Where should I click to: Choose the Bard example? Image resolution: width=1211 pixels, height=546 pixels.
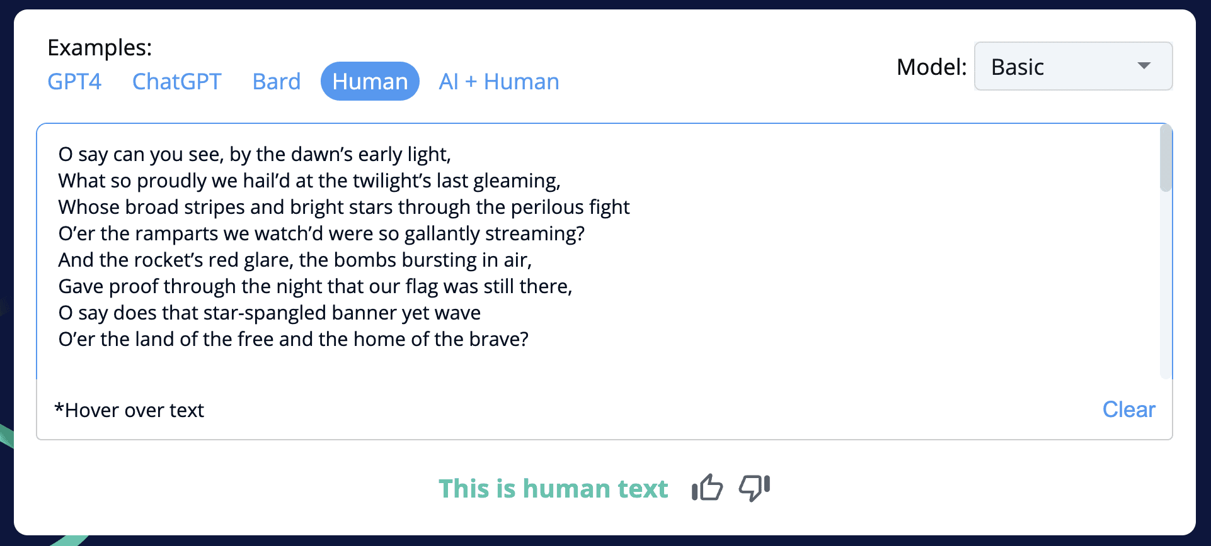[x=276, y=82]
